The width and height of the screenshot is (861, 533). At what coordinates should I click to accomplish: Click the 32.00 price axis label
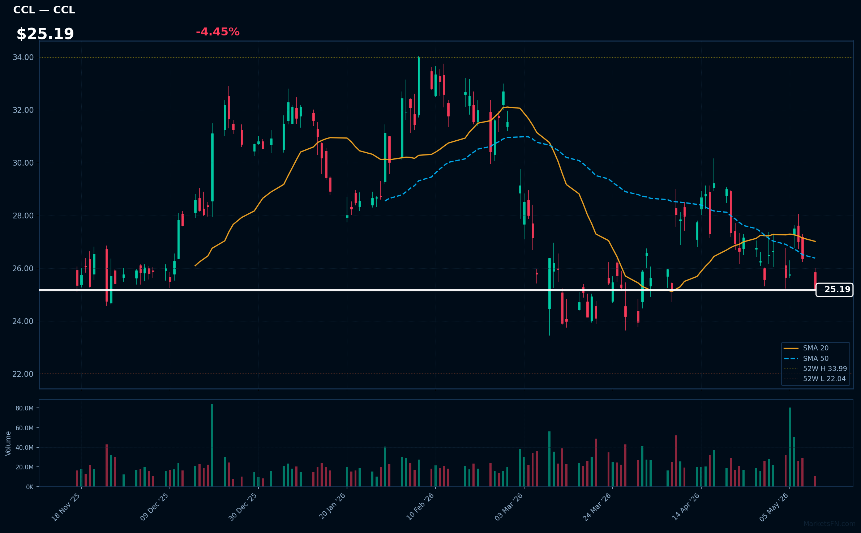point(23,110)
